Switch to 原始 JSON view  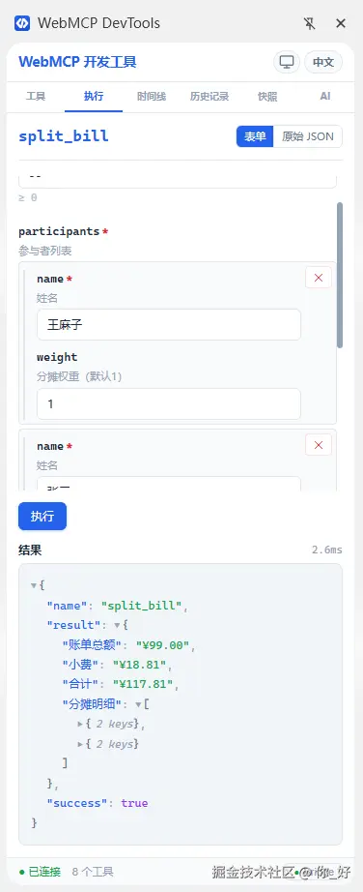tap(308, 136)
